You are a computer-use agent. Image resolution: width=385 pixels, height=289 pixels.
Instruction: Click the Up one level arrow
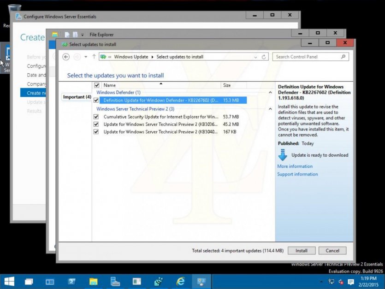pyautogui.click(x=94, y=57)
